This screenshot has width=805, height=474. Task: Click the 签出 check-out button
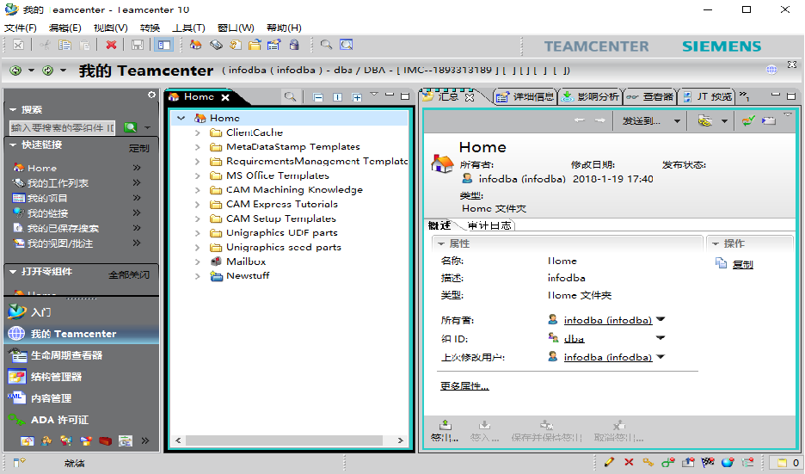(445, 431)
